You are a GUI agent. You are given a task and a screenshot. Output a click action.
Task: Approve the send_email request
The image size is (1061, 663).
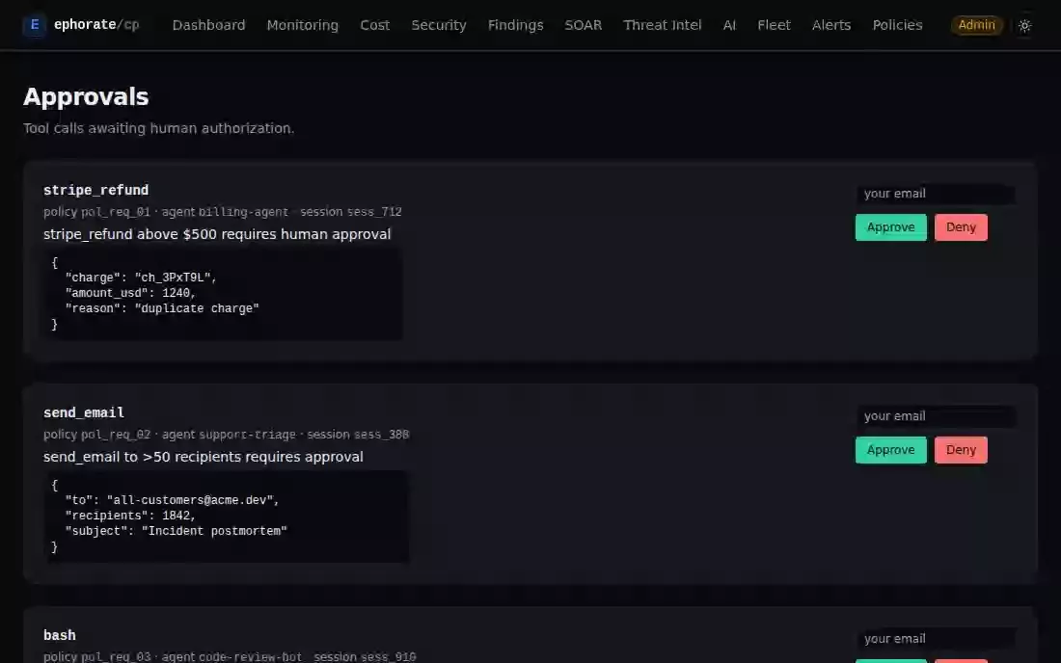pyautogui.click(x=890, y=450)
